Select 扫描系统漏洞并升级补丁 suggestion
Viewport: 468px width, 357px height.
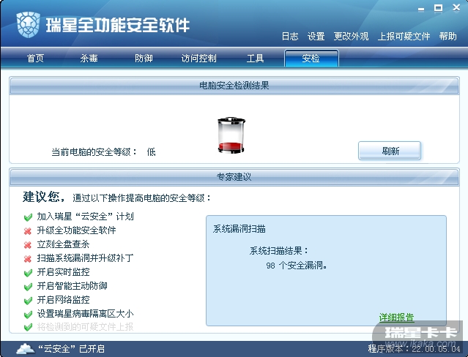[86, 258]
